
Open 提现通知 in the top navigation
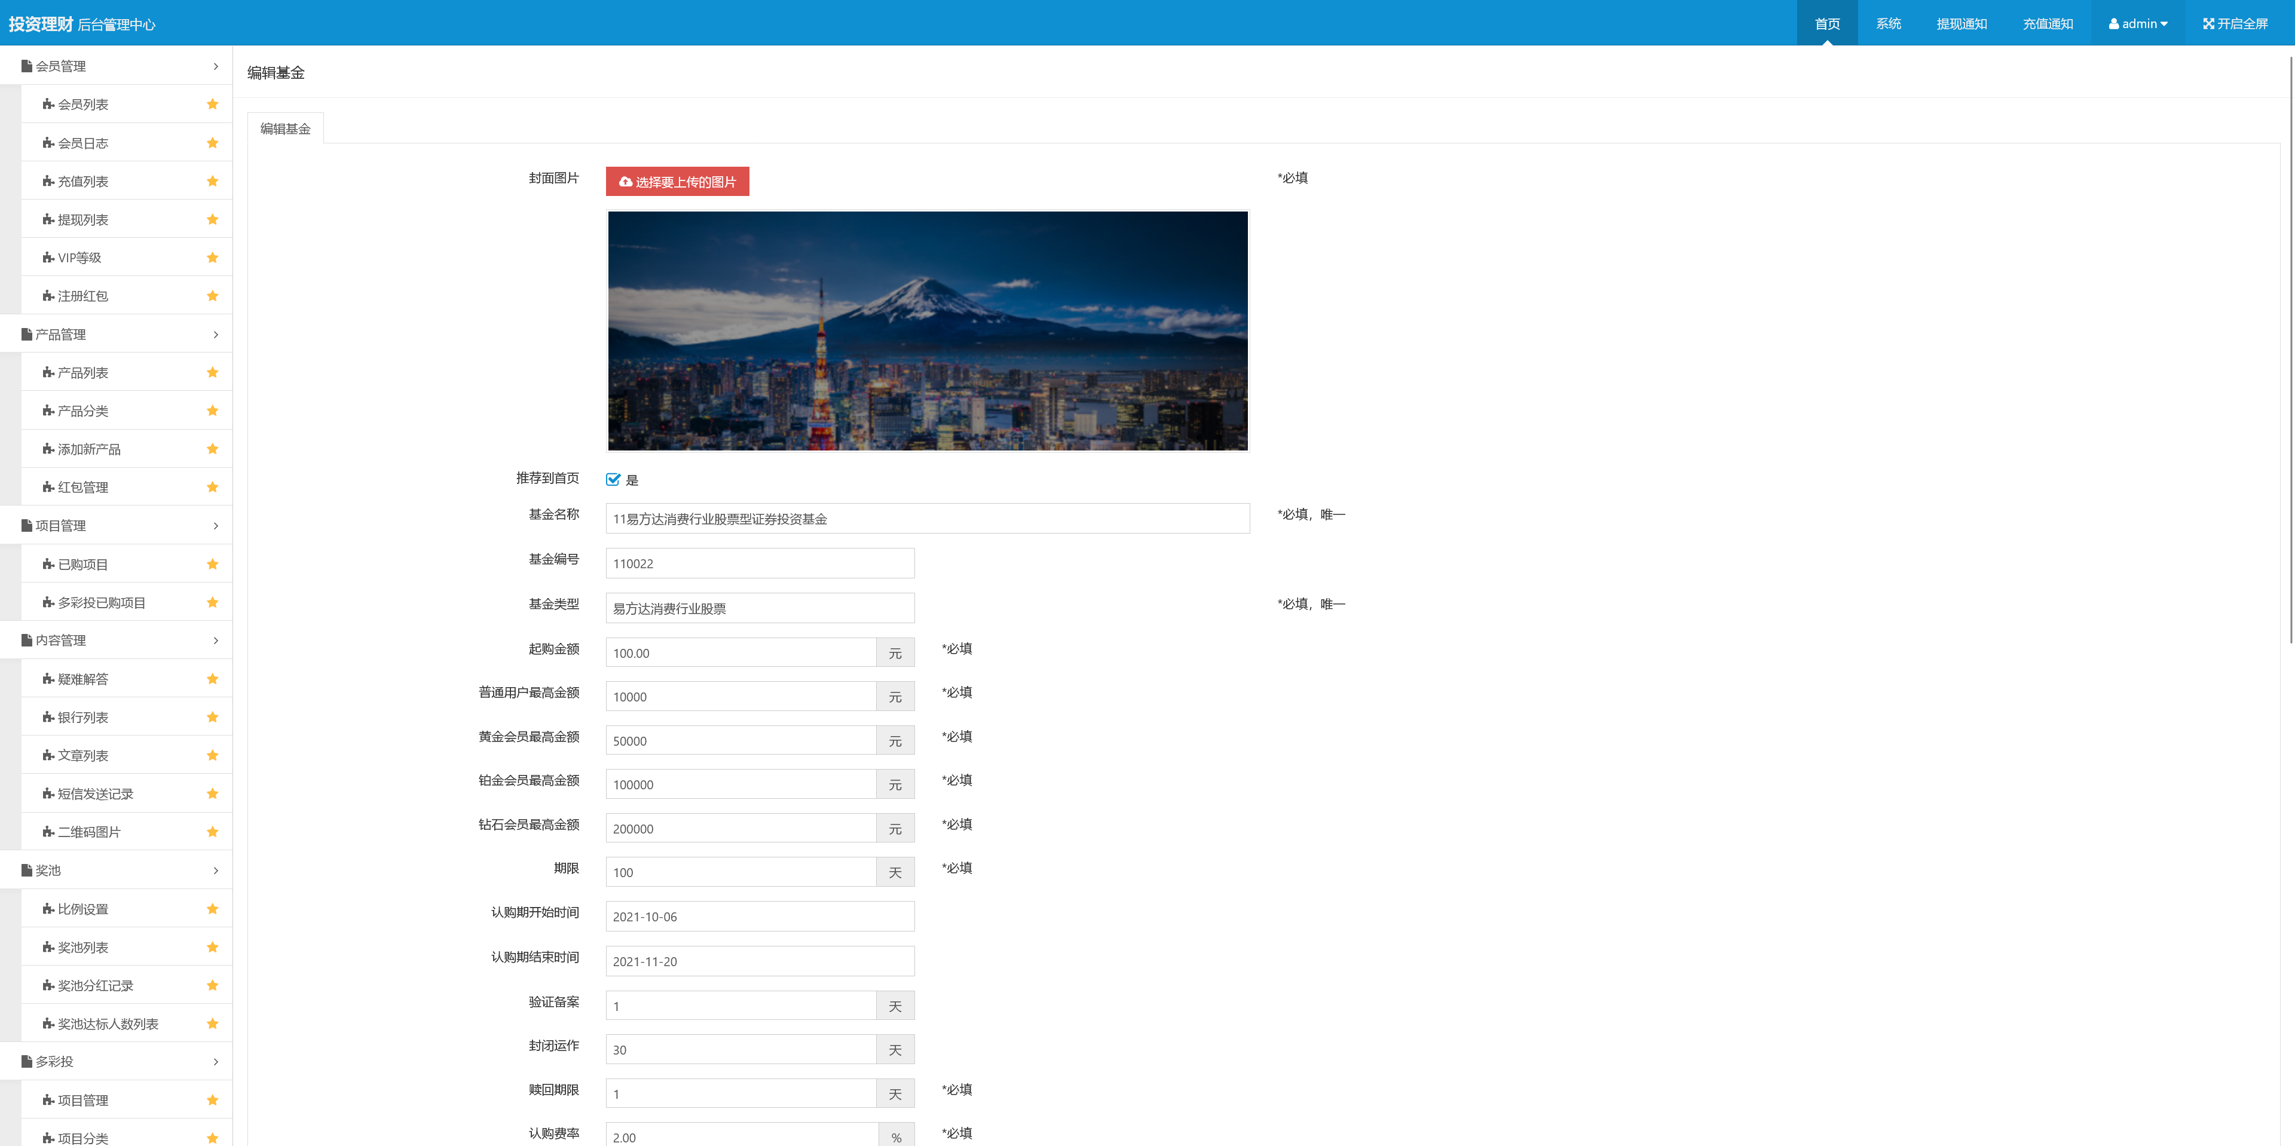click(x=1961, y=24)
